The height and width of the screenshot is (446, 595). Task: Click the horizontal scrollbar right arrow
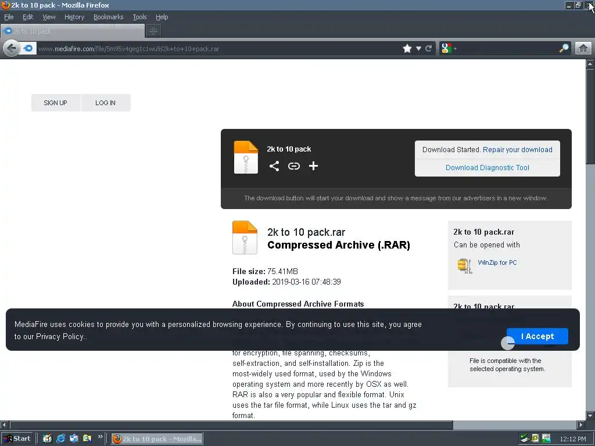pyautogui.click(x=581, y=425)
